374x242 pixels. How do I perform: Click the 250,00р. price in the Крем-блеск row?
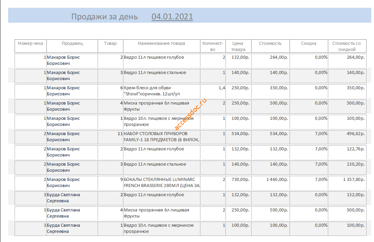(x=240, y=88)
